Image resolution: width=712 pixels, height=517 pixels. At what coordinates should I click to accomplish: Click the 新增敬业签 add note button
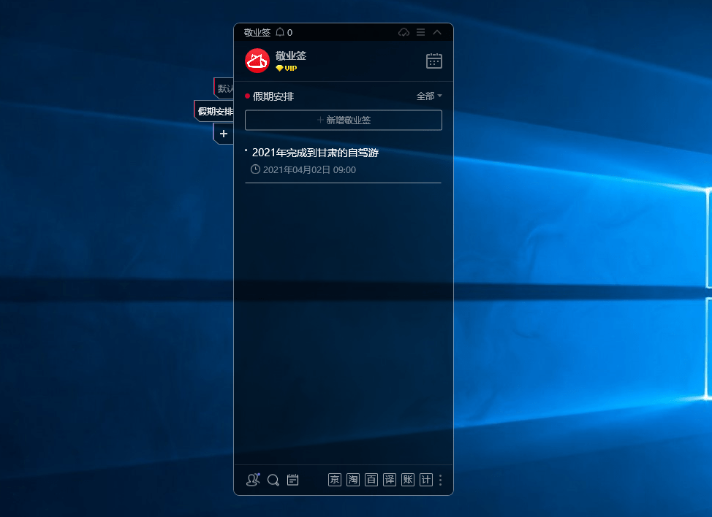(344, 120)
